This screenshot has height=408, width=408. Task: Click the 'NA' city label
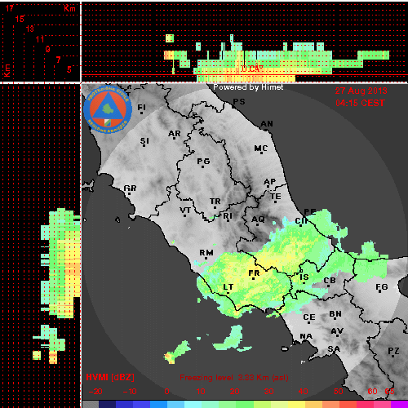(306, 336)
